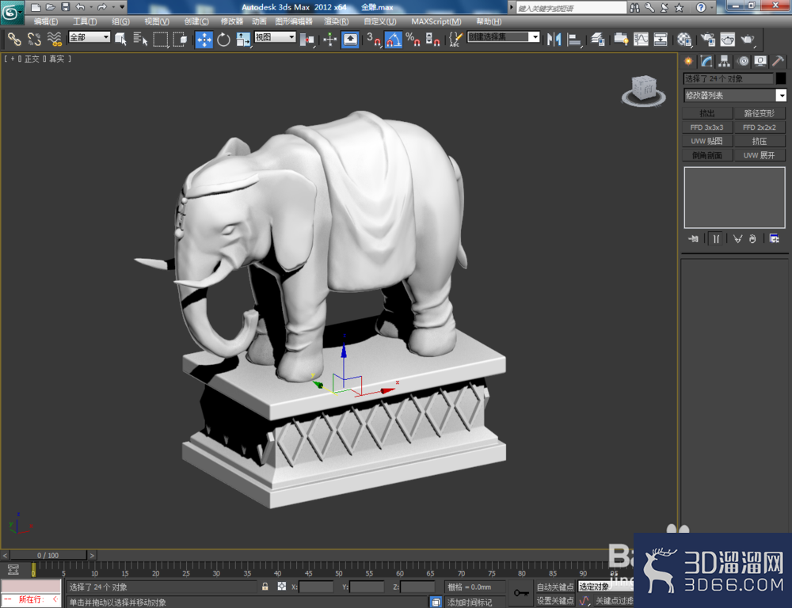Click the FFD 3x3x3 modifier button
Screen dimensions: 792x608
pyautogui.click(x=707, y=127)
